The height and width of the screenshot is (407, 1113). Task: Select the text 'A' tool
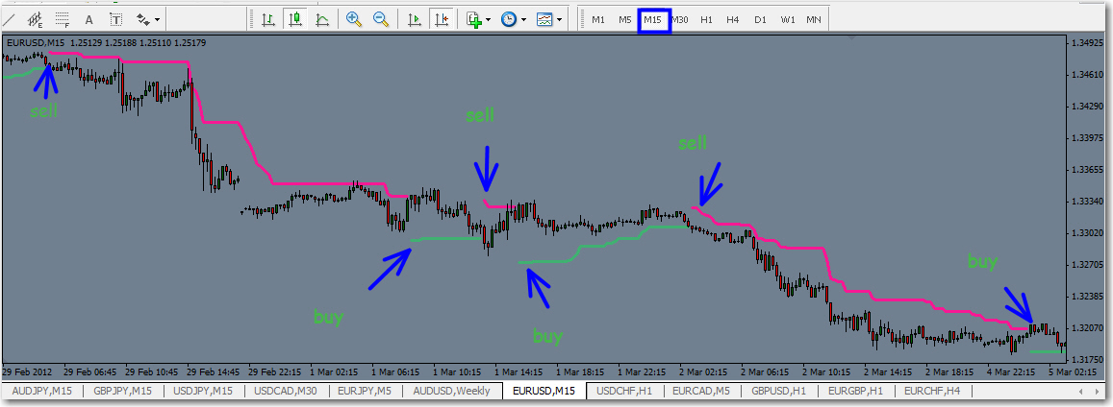(89, 20)
